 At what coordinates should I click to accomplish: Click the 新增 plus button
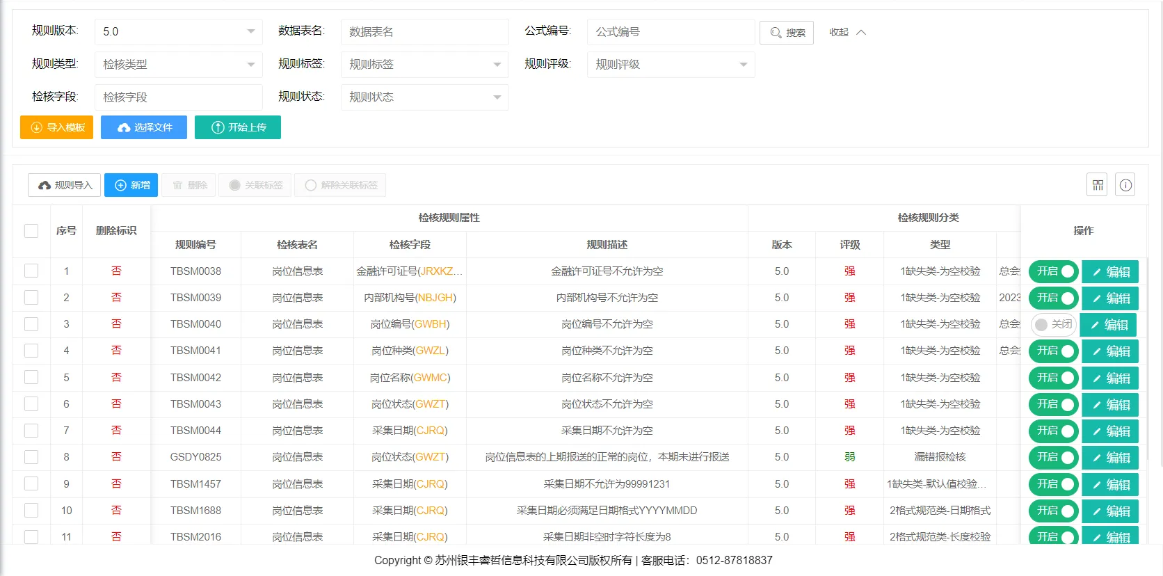[131, 185]
